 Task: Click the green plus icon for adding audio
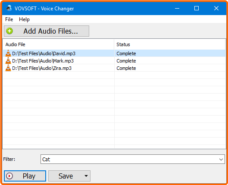9,31
